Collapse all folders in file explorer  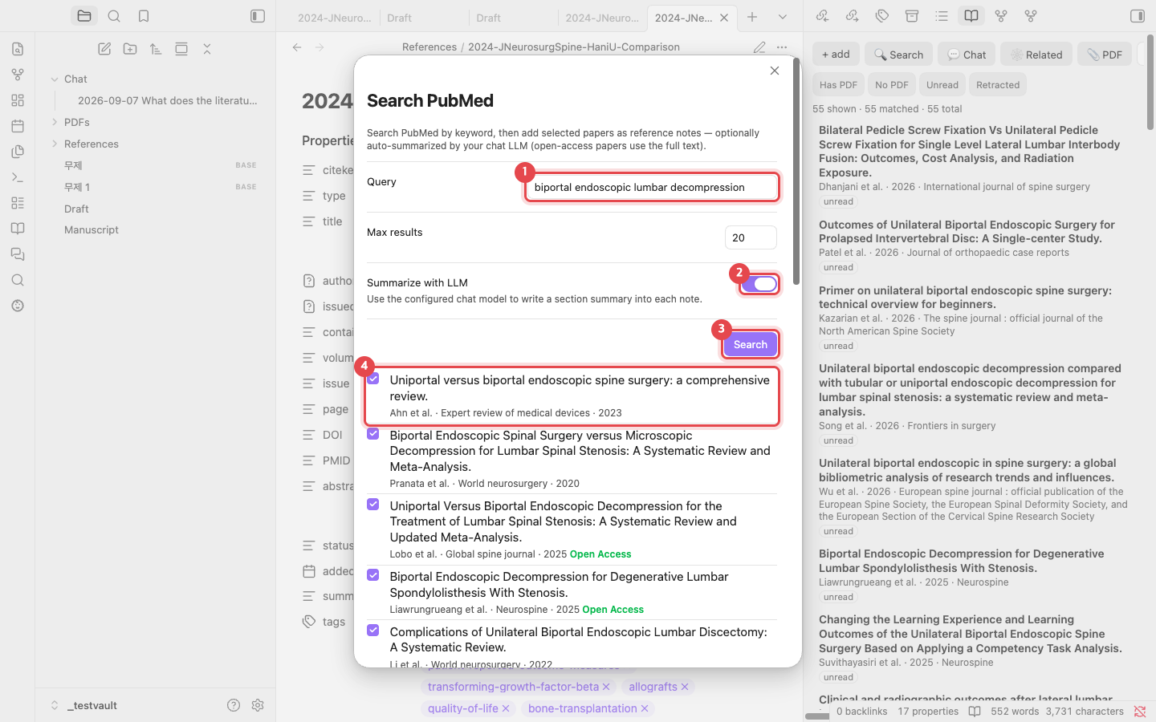click(x=207, y=49)
